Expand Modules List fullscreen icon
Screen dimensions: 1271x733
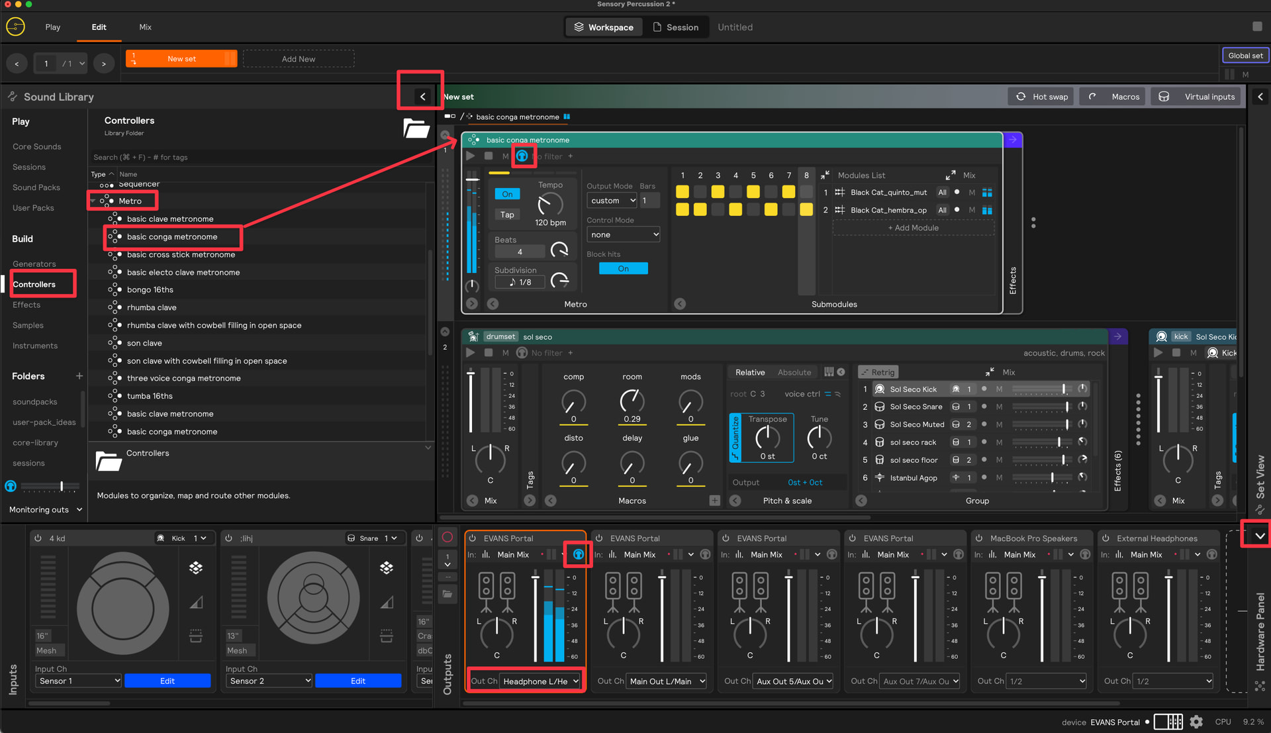pyautogui.click(x=951, y=175)
